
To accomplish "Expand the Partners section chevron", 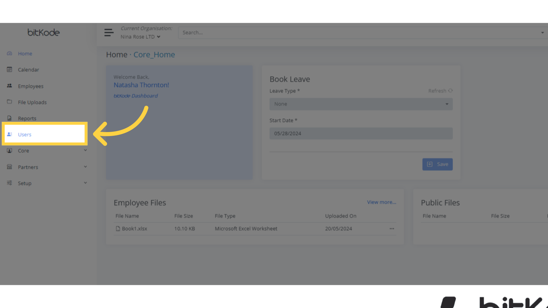I will click(85, 167).
